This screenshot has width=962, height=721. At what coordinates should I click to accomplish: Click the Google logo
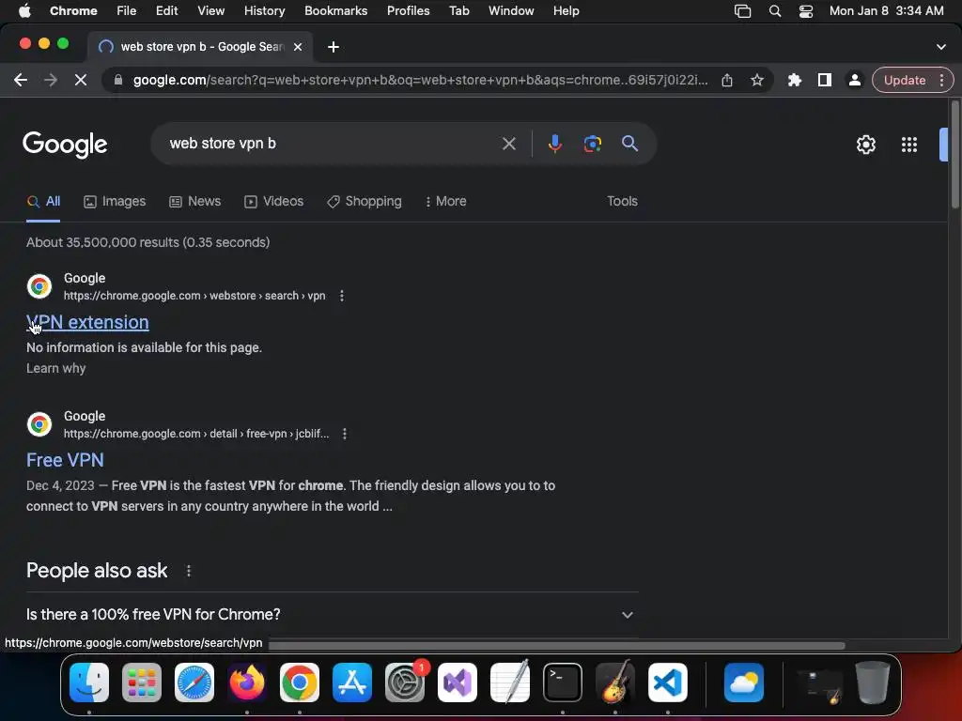[x=65, y=145]
